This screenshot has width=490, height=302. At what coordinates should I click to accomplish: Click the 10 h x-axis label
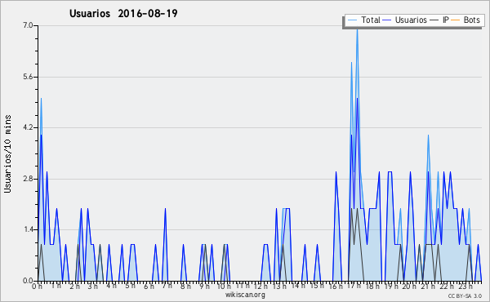224,286
